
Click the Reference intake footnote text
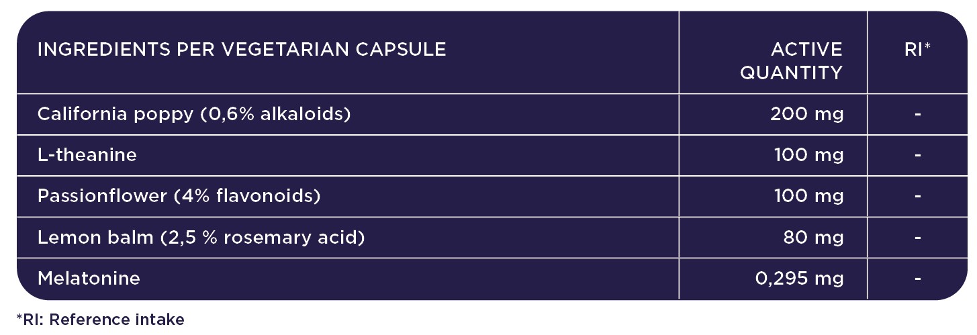click(x=99, y=320)
